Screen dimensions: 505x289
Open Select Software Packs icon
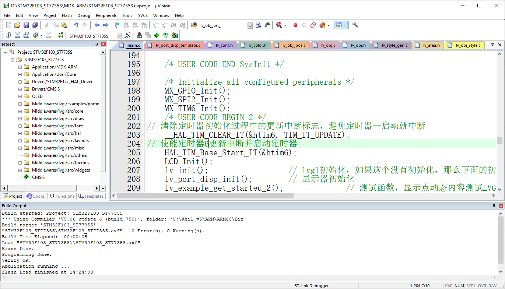pyautogui.click(x=166, y=35)
